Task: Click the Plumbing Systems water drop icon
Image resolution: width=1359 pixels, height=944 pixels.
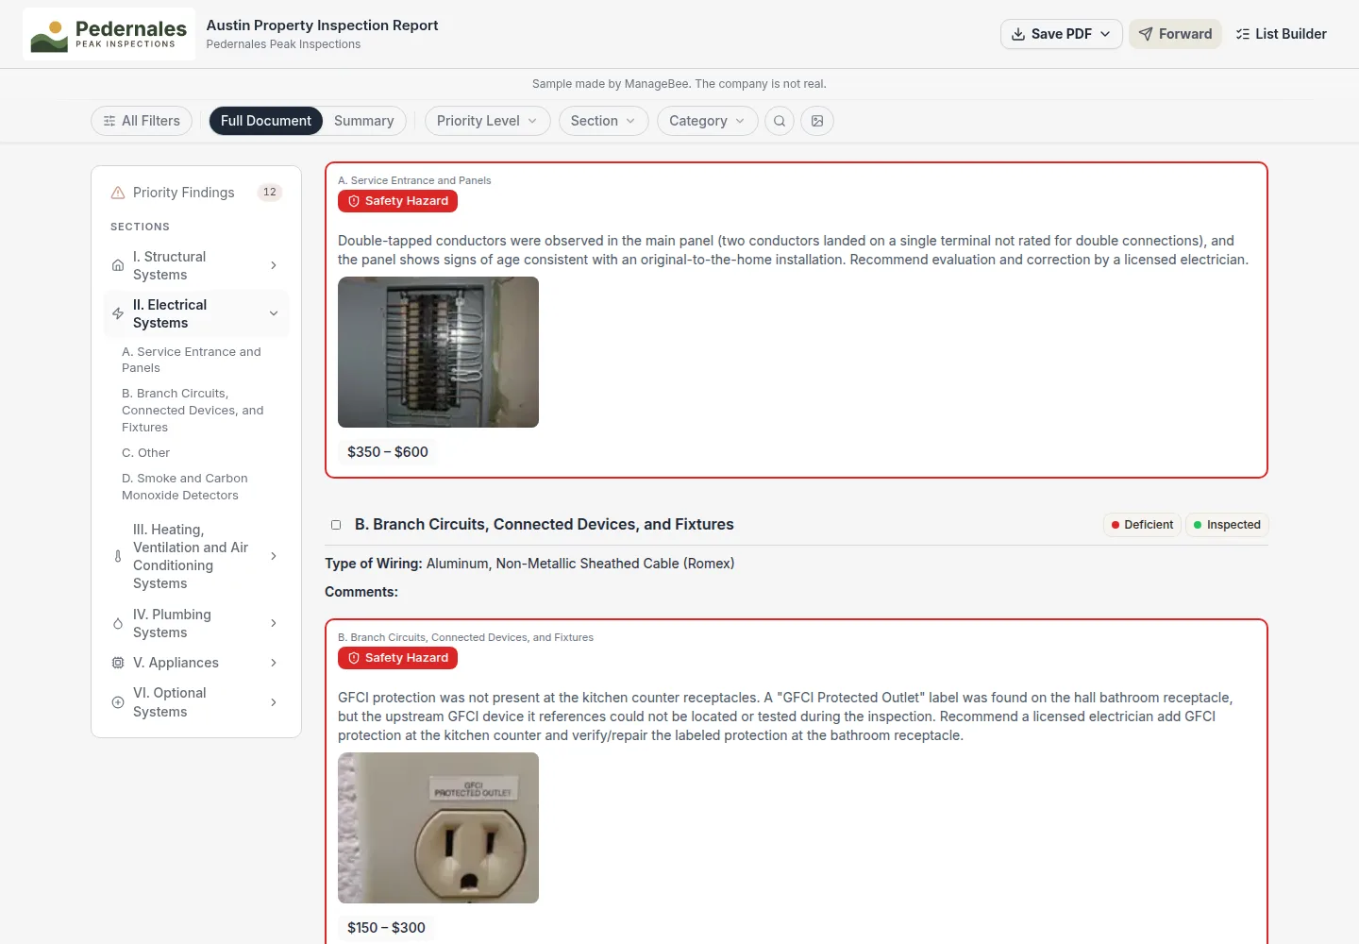Action: coord(118,623)
